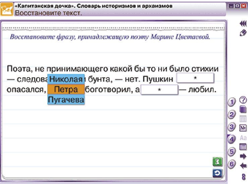Go back with the left arrow icon
The image size is (248, 184).
click(243, 166)
